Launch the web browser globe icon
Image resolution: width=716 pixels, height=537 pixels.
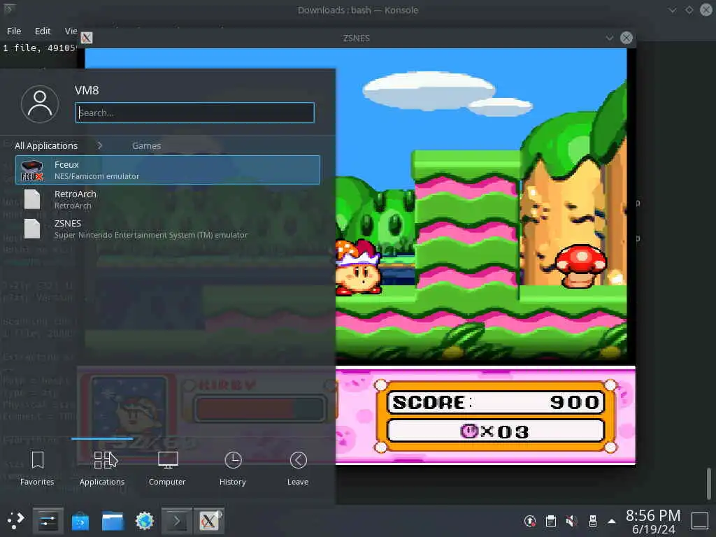tap(145, 521)
